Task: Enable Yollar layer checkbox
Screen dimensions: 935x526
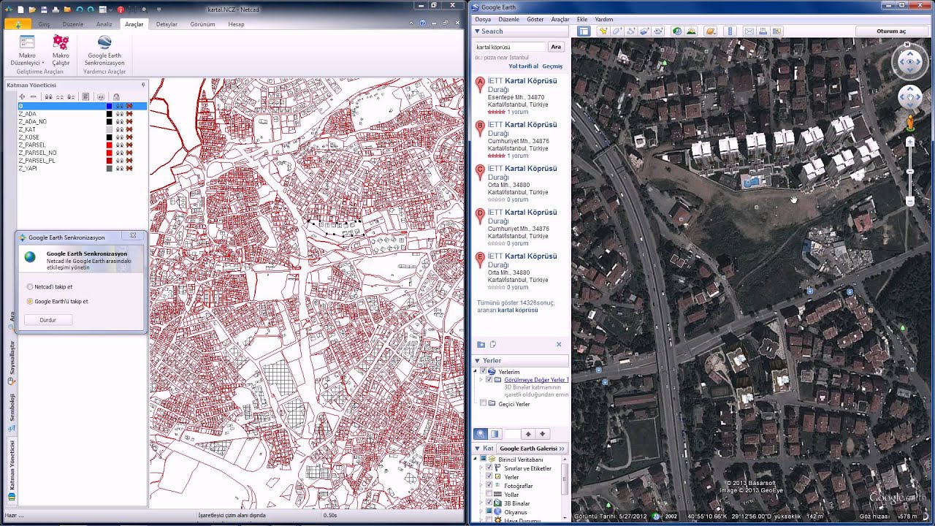Action: 489,494
